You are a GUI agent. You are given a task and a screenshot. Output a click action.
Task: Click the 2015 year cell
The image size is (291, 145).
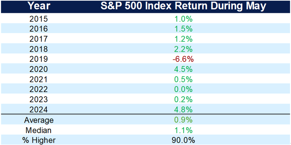click(x=38, y=19)
